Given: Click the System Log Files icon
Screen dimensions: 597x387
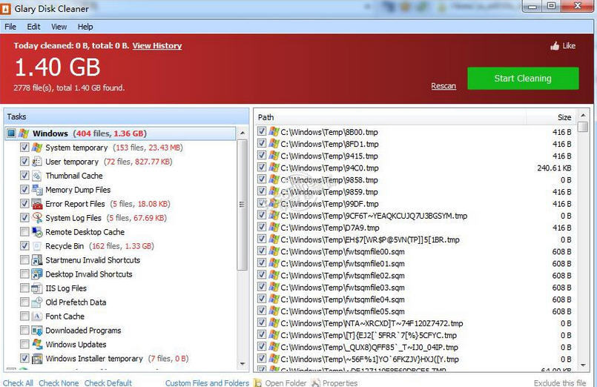Looking at the screenshot, I should (37, 218).
